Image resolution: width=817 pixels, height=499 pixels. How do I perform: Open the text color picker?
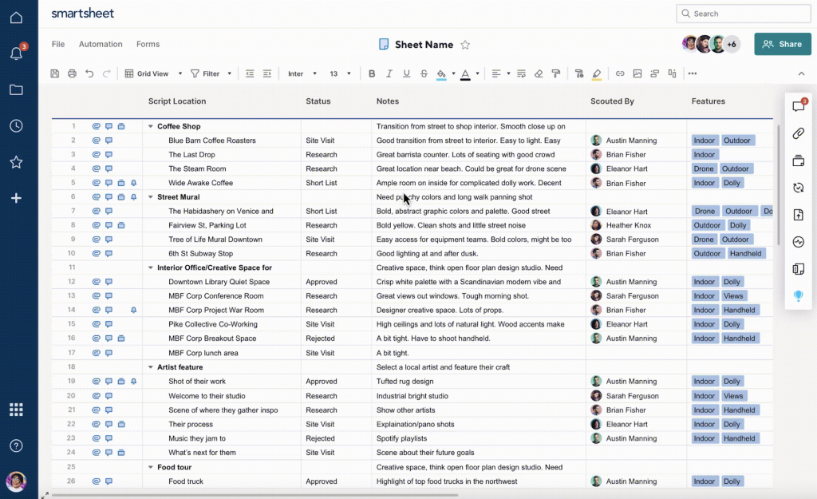[x=465, y=73]
